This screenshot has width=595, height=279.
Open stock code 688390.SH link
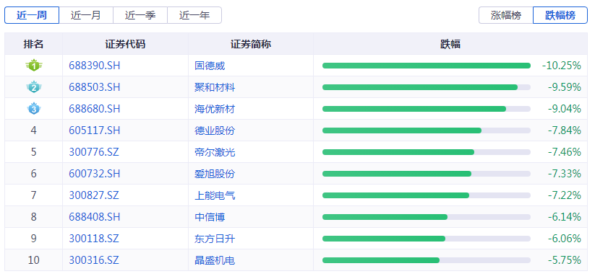coord(95,66)
